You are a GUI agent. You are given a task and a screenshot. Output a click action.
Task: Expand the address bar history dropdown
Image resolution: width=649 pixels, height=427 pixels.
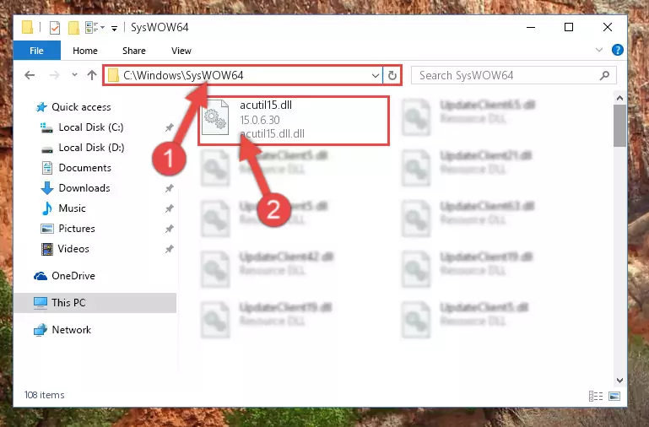pyautogui.click(x=376, y=75)
